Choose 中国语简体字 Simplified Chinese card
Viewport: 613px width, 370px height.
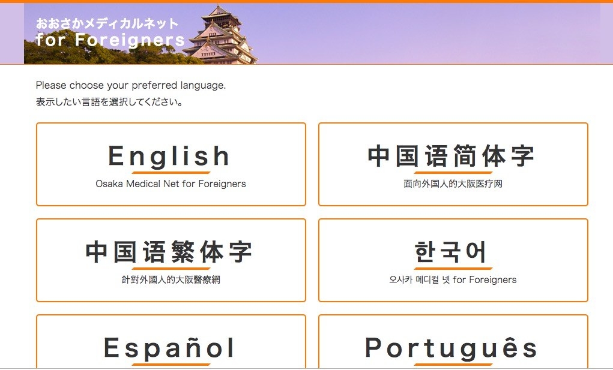click(453, 164)
